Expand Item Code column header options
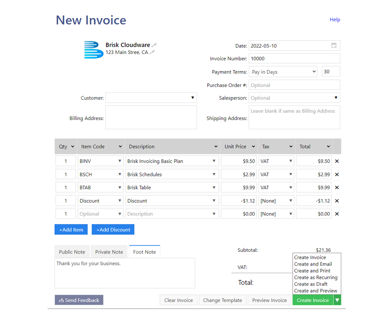The height and width of the screenshot is (323, 388). click(x=120, y=146)
